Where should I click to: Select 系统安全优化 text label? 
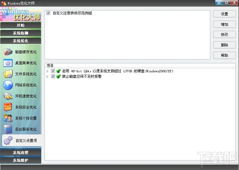pos(26,107)
